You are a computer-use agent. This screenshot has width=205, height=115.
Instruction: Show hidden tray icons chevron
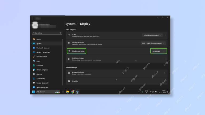(139, 92)
